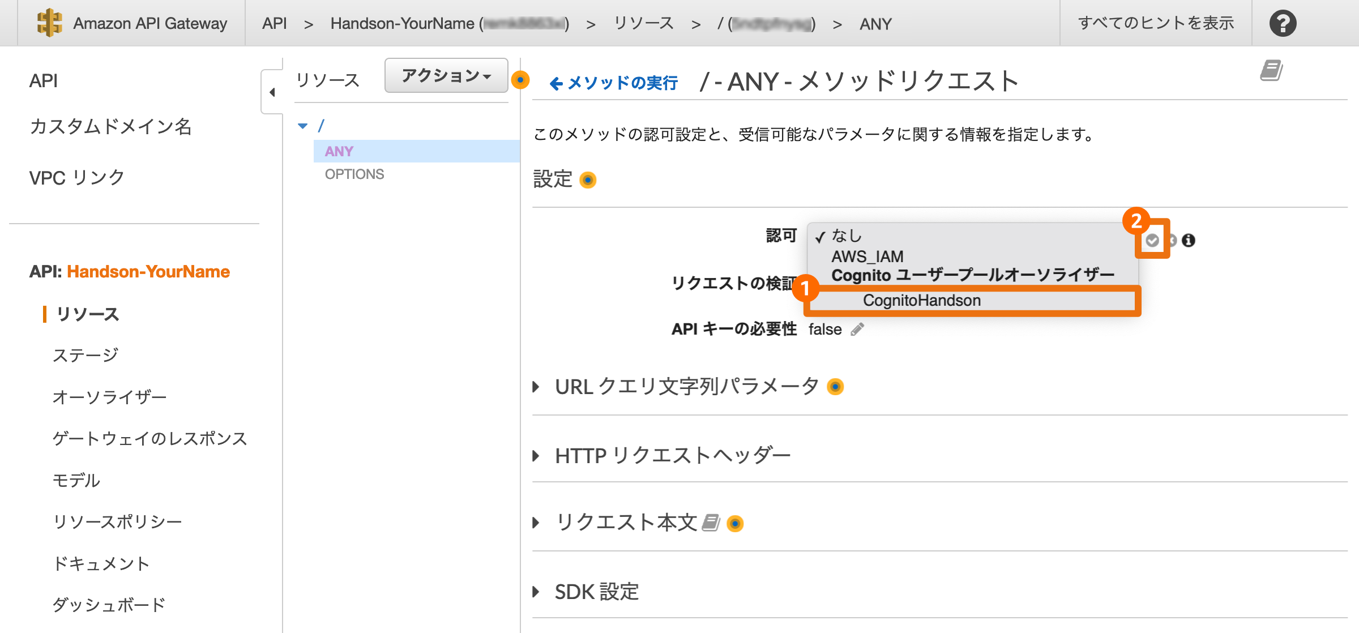The height and width of the screenshot is (633, 1359).
Task: Select the OPTIONS method in resource tree
Action: [x=354, y=174]
